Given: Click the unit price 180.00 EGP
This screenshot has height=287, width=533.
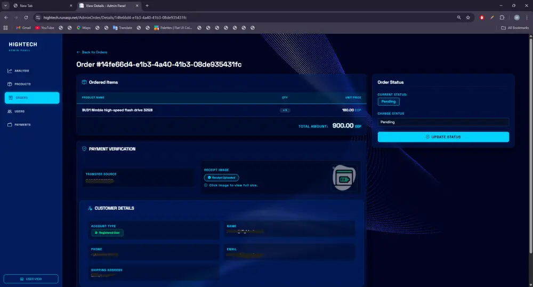Looking at the screenshot, I should coord(351,110).
